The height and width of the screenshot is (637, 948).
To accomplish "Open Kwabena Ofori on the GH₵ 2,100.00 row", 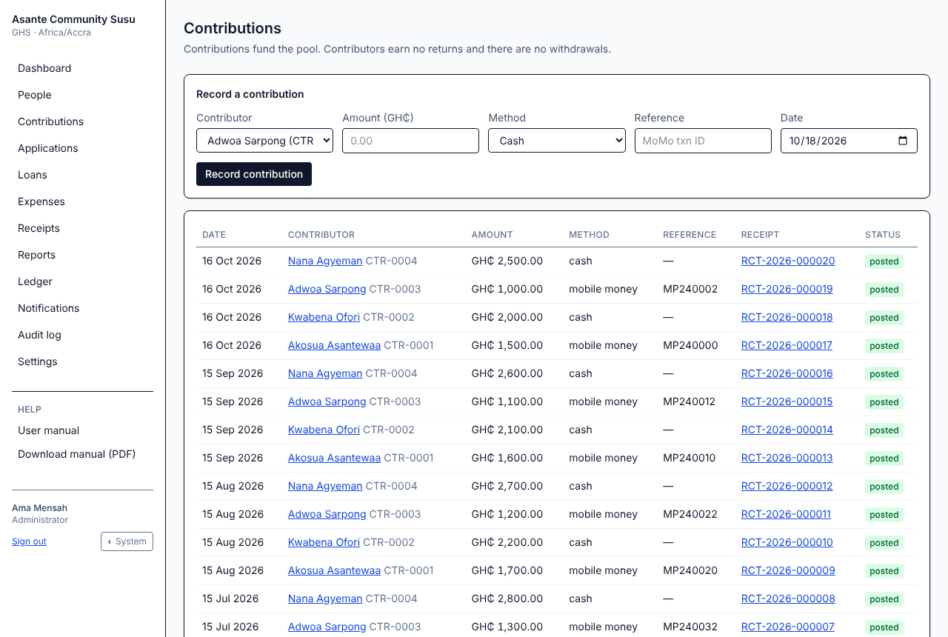I will [x=324, y=430].
